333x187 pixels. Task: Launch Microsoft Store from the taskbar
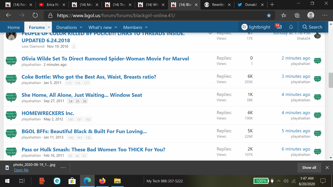point(72,181)
